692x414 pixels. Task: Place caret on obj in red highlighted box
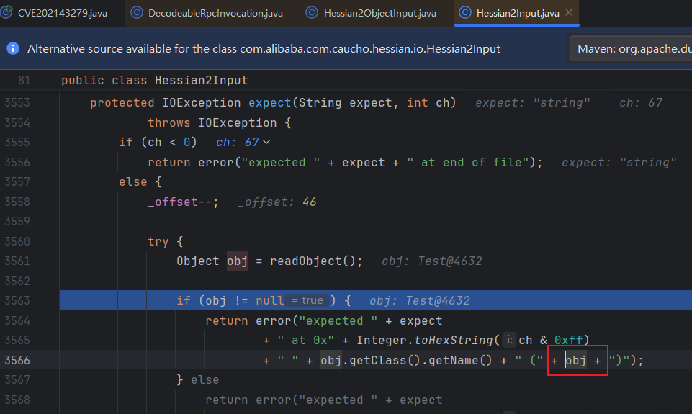(x=575, y=360)
